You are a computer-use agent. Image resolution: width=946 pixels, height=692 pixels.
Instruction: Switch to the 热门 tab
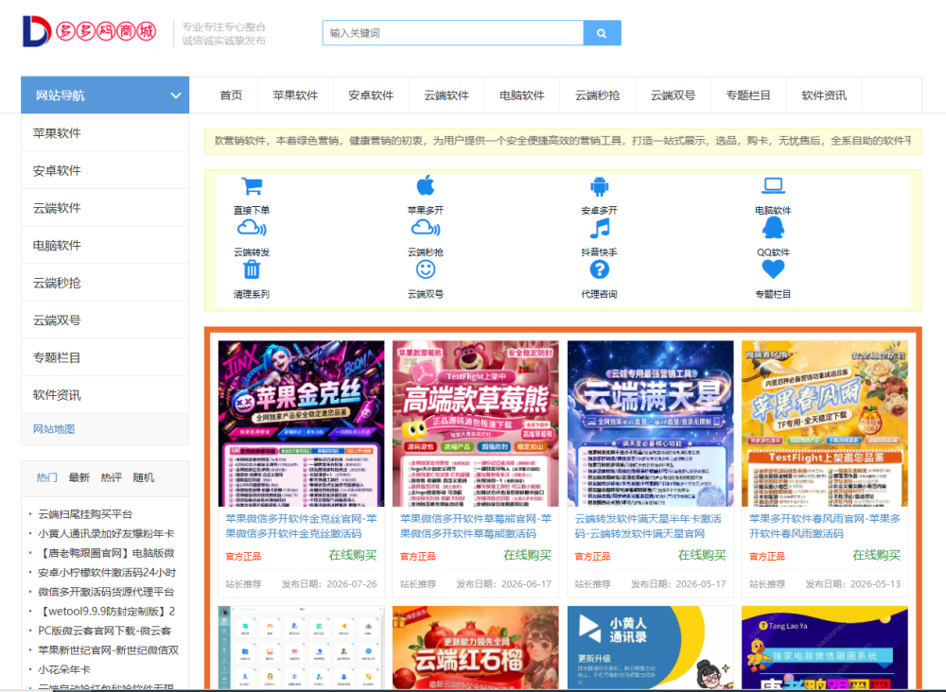coord(46,477)
